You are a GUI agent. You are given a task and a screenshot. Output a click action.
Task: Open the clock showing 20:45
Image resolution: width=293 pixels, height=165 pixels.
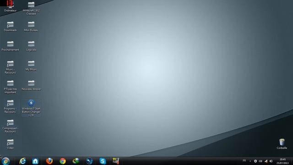282,161
